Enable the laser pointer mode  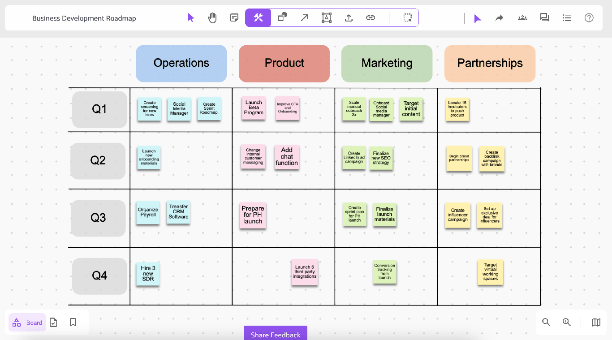click(478, 17)
